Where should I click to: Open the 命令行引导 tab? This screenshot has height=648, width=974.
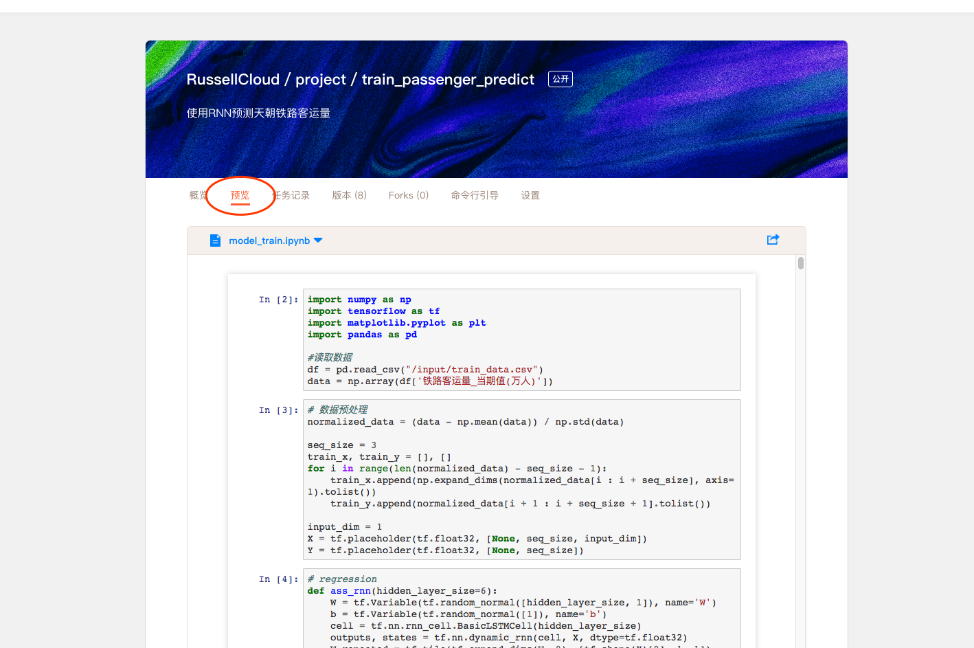tap(475, 196)
